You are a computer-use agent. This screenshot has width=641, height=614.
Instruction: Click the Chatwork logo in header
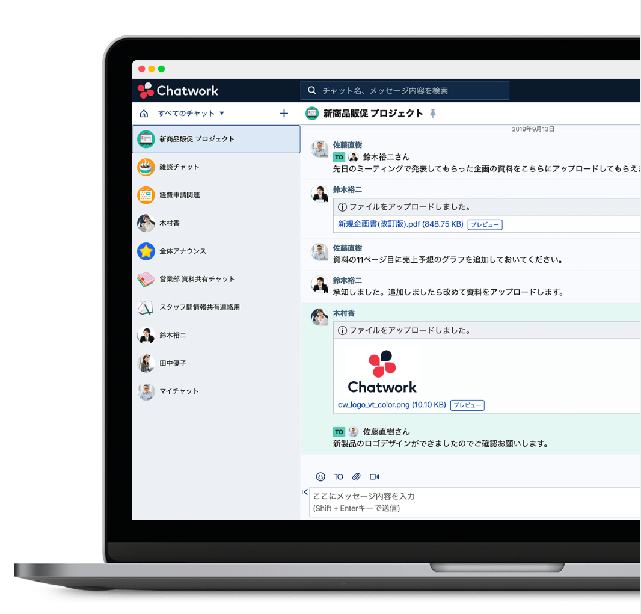pos(178,90)
